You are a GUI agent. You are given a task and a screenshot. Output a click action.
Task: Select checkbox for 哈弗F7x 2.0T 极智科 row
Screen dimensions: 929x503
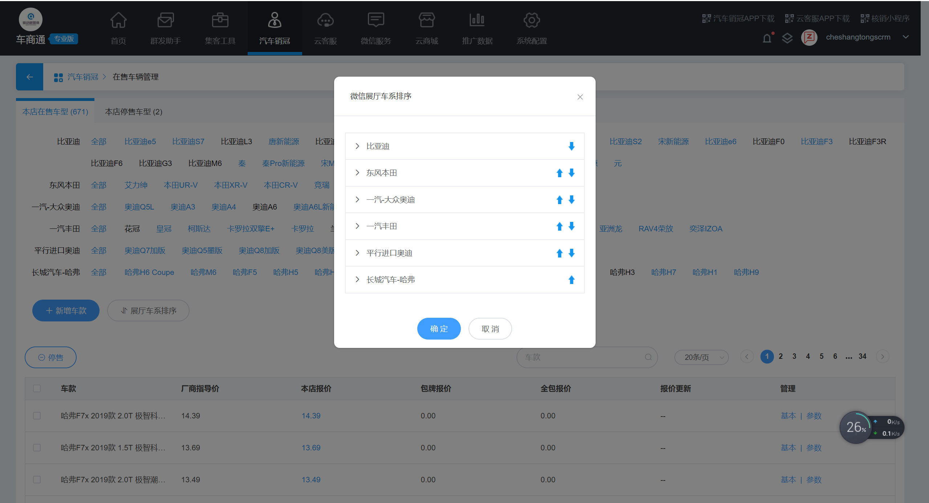[x=37, y=415]
